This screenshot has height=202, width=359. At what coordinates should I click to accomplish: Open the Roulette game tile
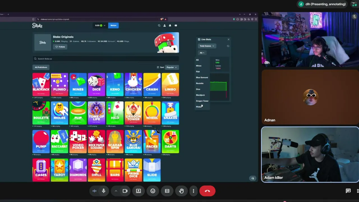pyautogui.click(x=41, y=113)
